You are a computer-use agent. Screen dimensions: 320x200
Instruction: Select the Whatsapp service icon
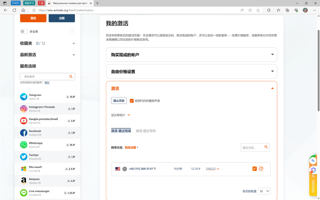tap(24, 145)
